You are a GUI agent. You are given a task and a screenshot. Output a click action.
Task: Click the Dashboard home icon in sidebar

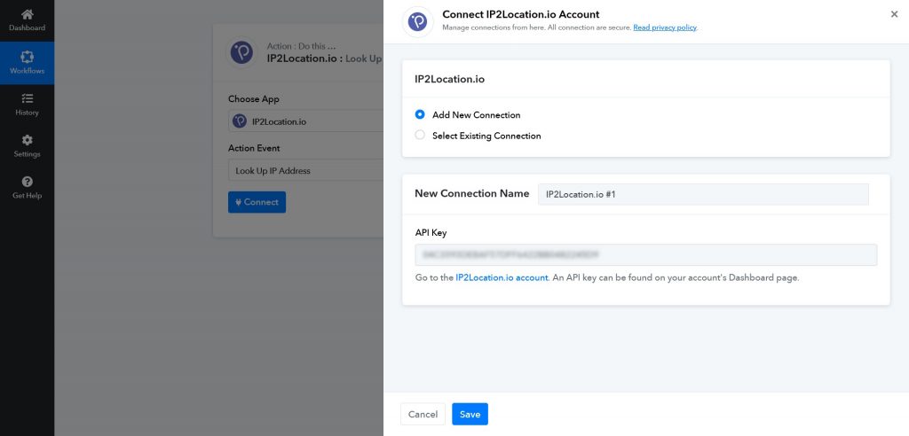27,15
